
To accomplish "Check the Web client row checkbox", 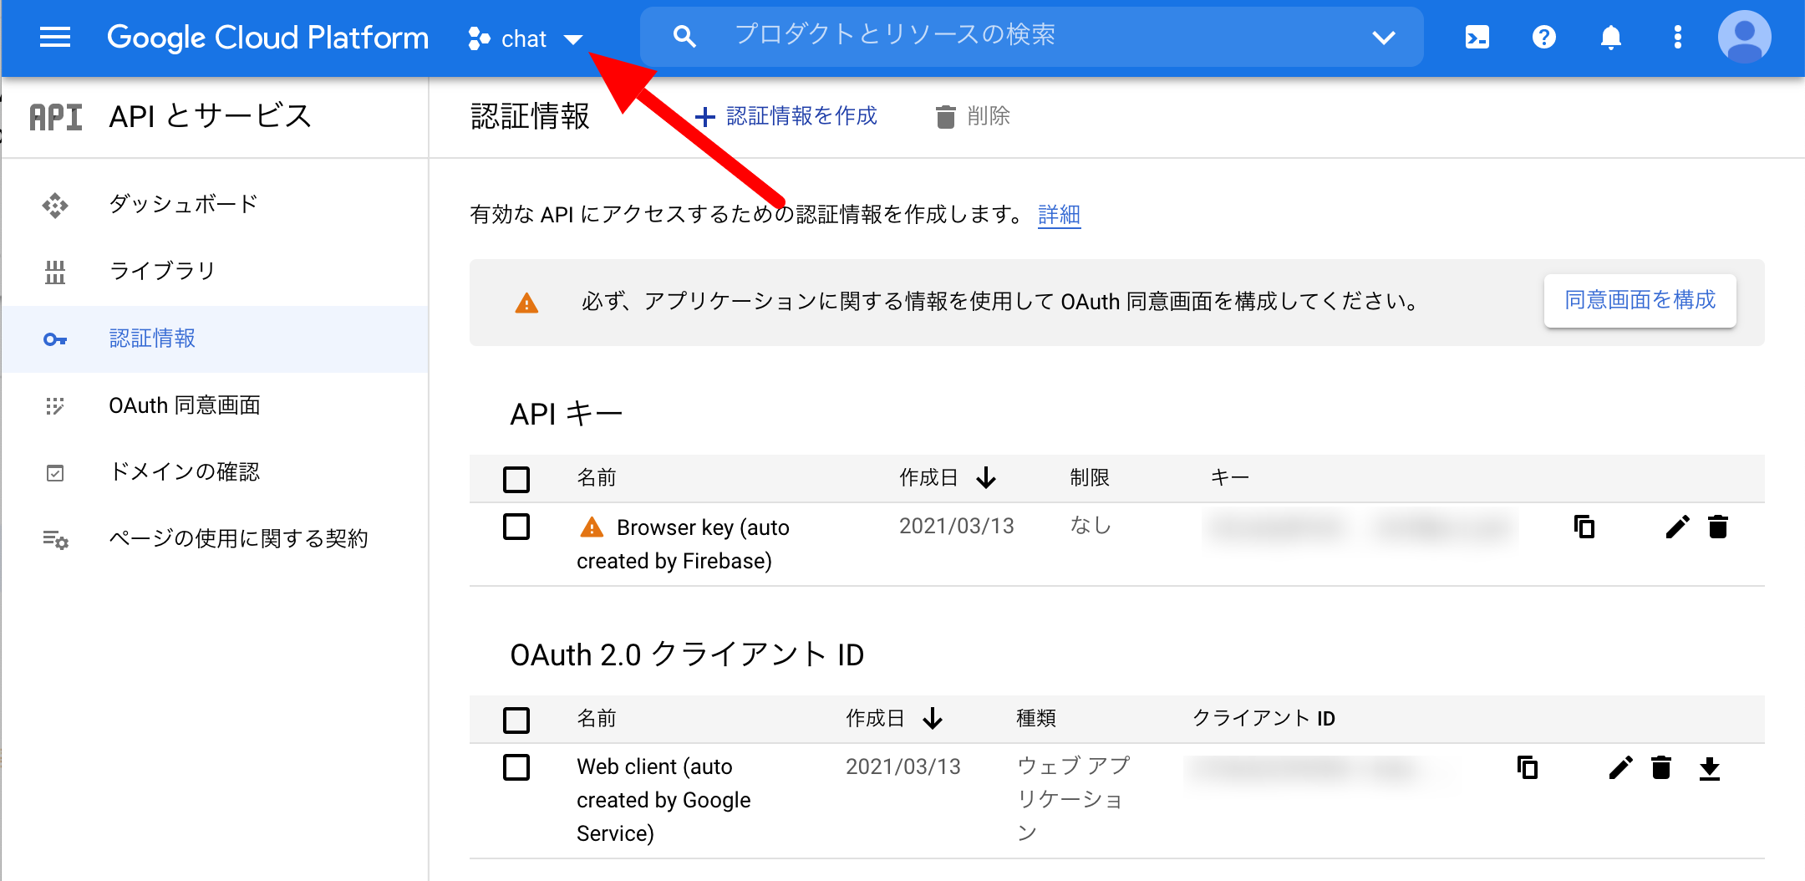I will pos(516,766).
